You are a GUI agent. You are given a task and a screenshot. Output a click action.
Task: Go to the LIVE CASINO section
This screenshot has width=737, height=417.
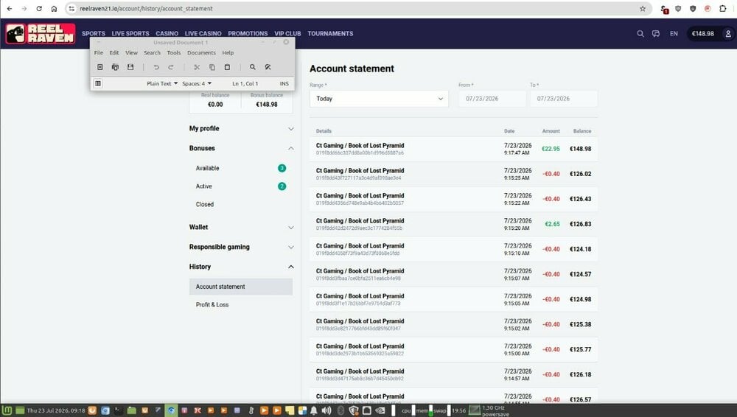click(x=203, y=33)
